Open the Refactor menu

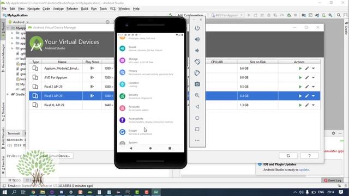[x=72, y=9]
